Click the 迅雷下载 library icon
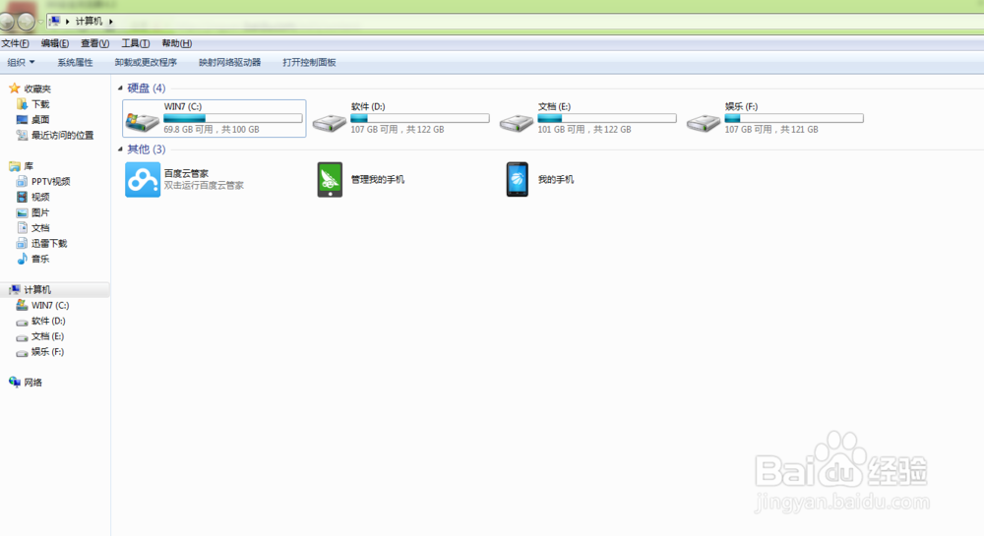The width and height of the screenshot is (984, 536). click(x=23, y=243)
